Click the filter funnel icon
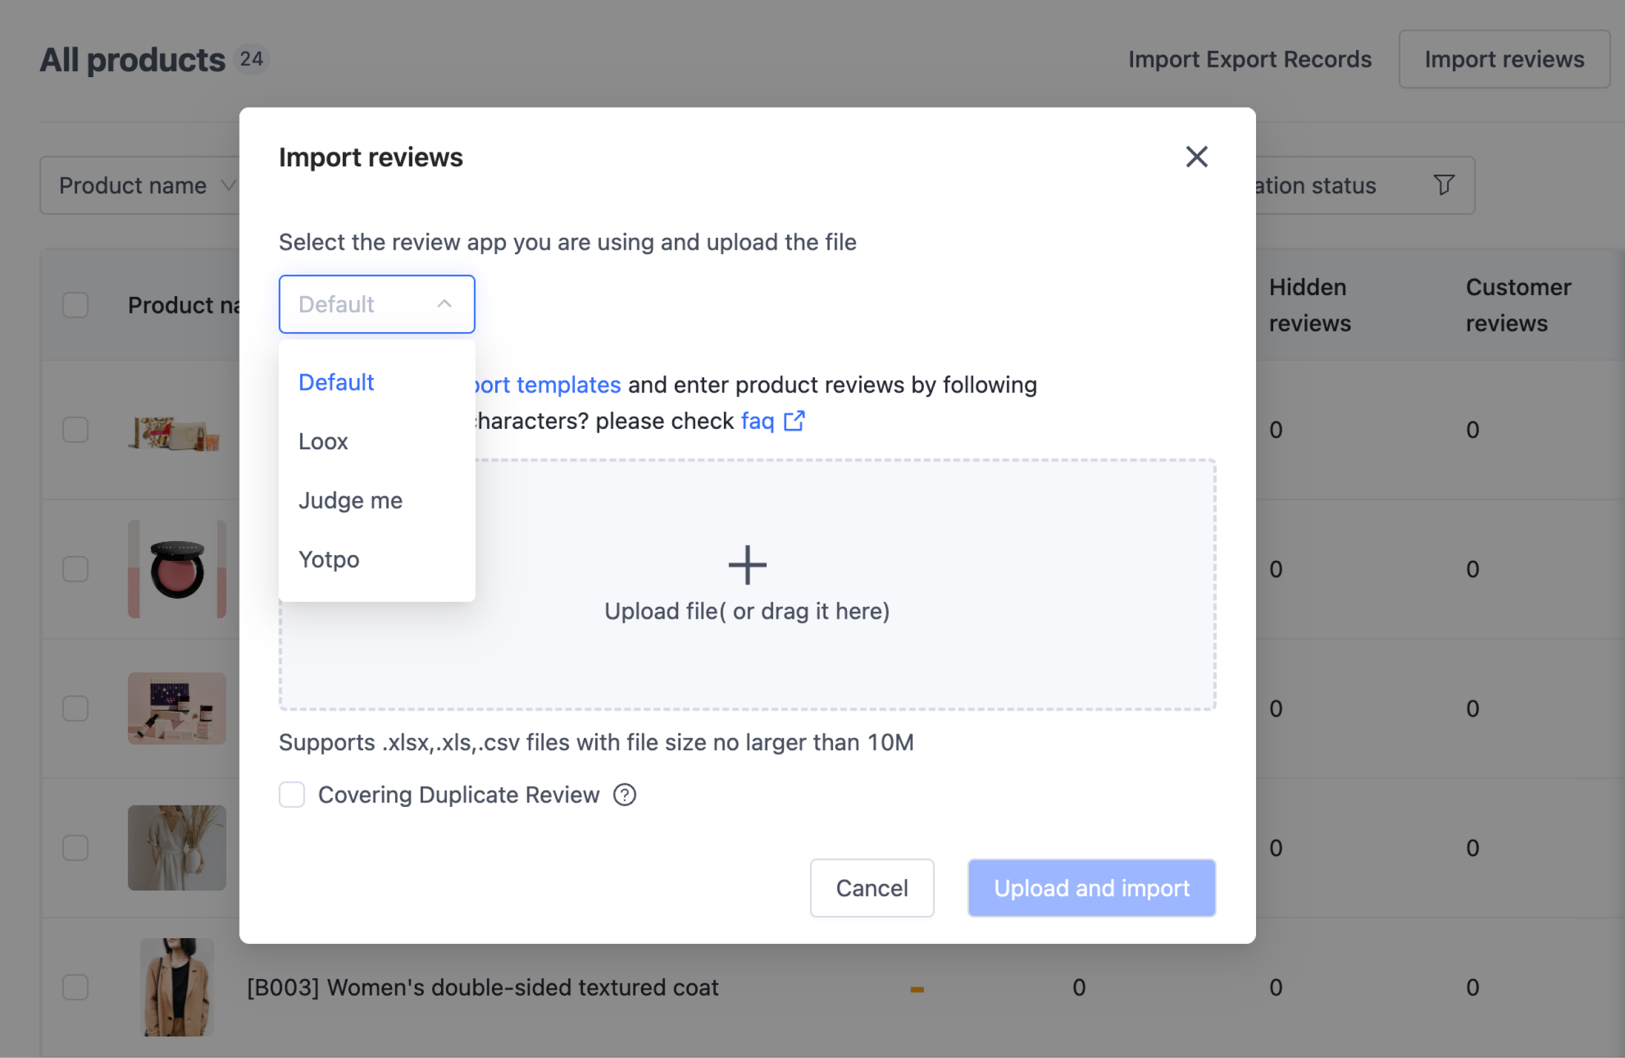 [1443, 185]
